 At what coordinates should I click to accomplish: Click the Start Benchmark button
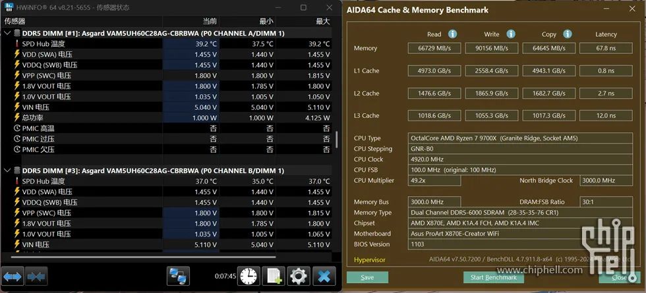(494, 277)
